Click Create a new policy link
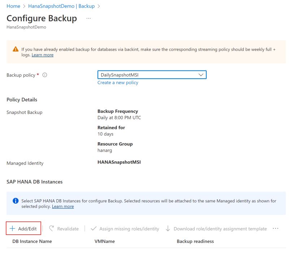This screenshot has width=289, height=260. (x=118, y=83)
